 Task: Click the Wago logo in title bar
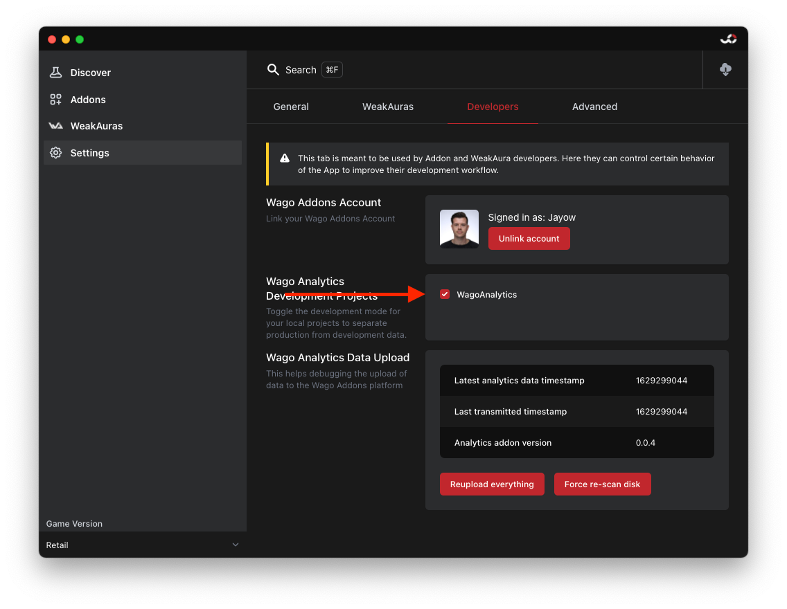[x=728, y=39]
